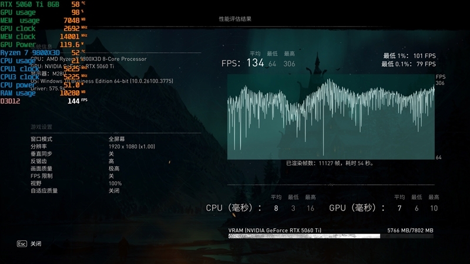Click the MEM clock 14001 overlay value

69,36
